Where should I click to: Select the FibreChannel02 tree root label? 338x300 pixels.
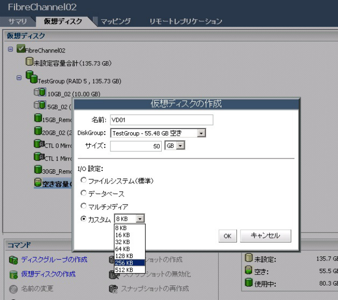tap(45, 50)
